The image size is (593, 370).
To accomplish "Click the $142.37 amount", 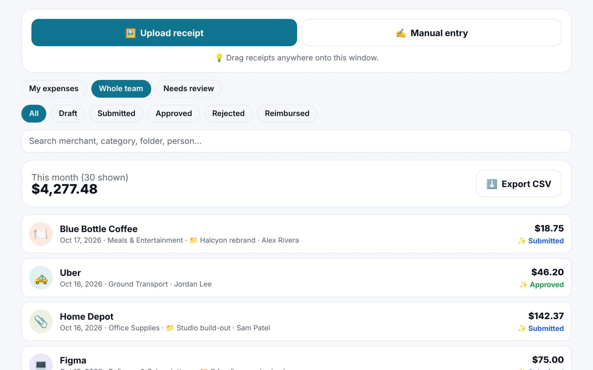I will point(546,316).
